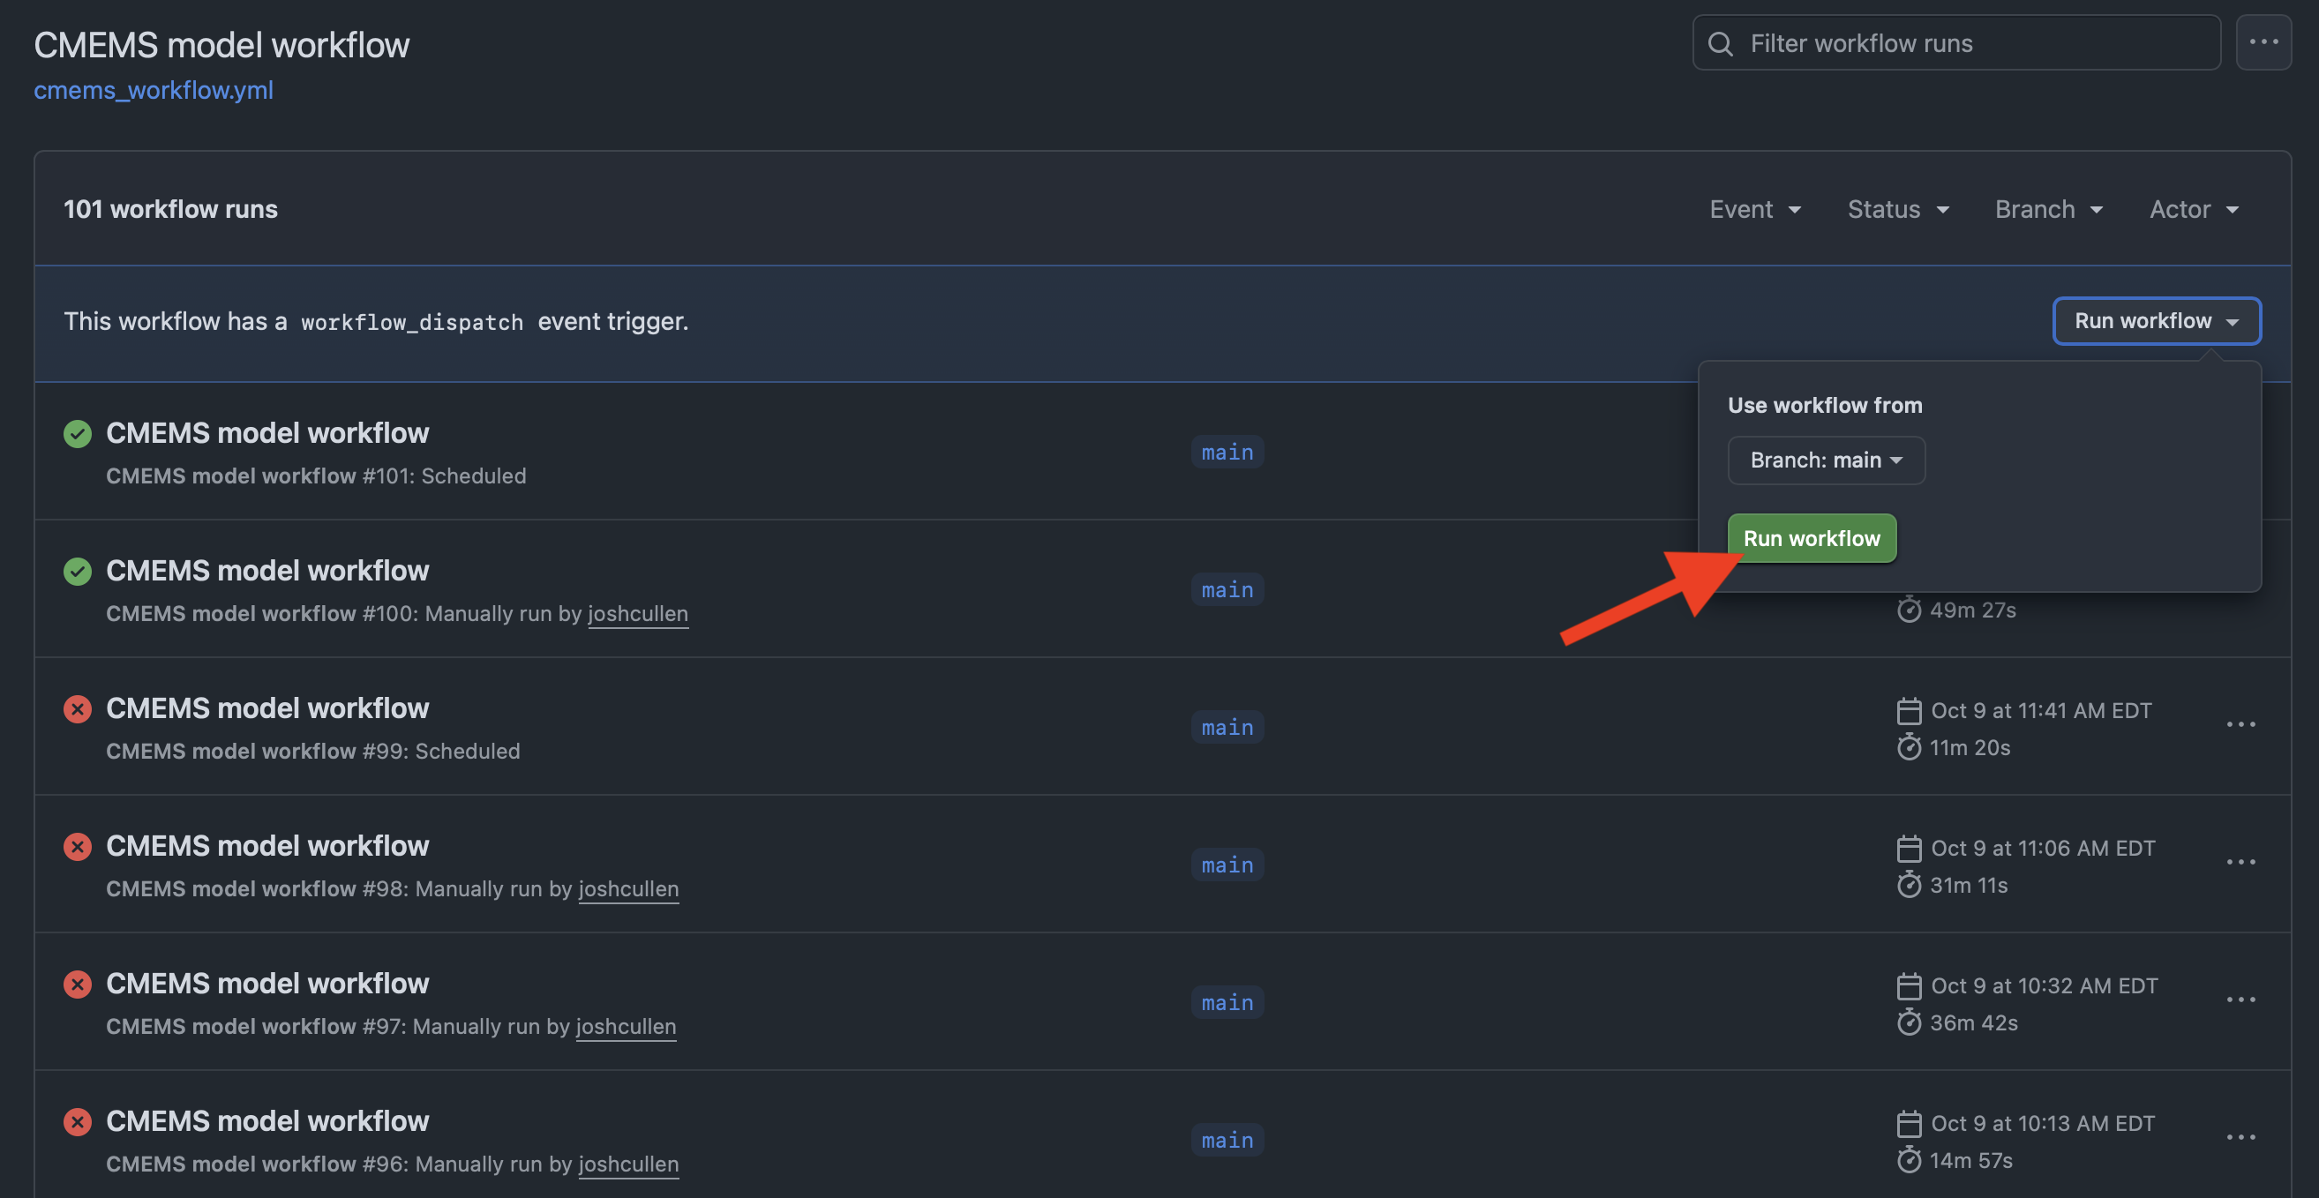Focus the Filter workflow runs field
Screen dimensions: 2319x1198
point(1971,43)
